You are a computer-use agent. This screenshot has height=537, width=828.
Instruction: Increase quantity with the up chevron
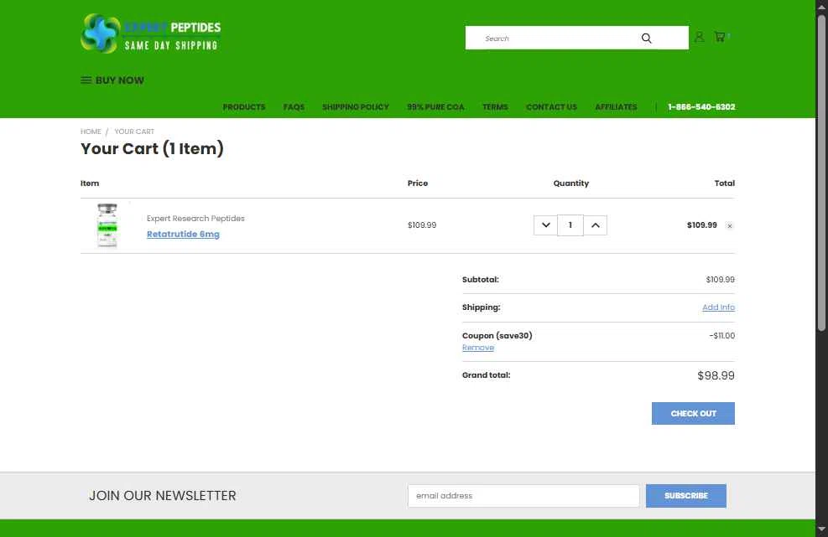[595, 225]
